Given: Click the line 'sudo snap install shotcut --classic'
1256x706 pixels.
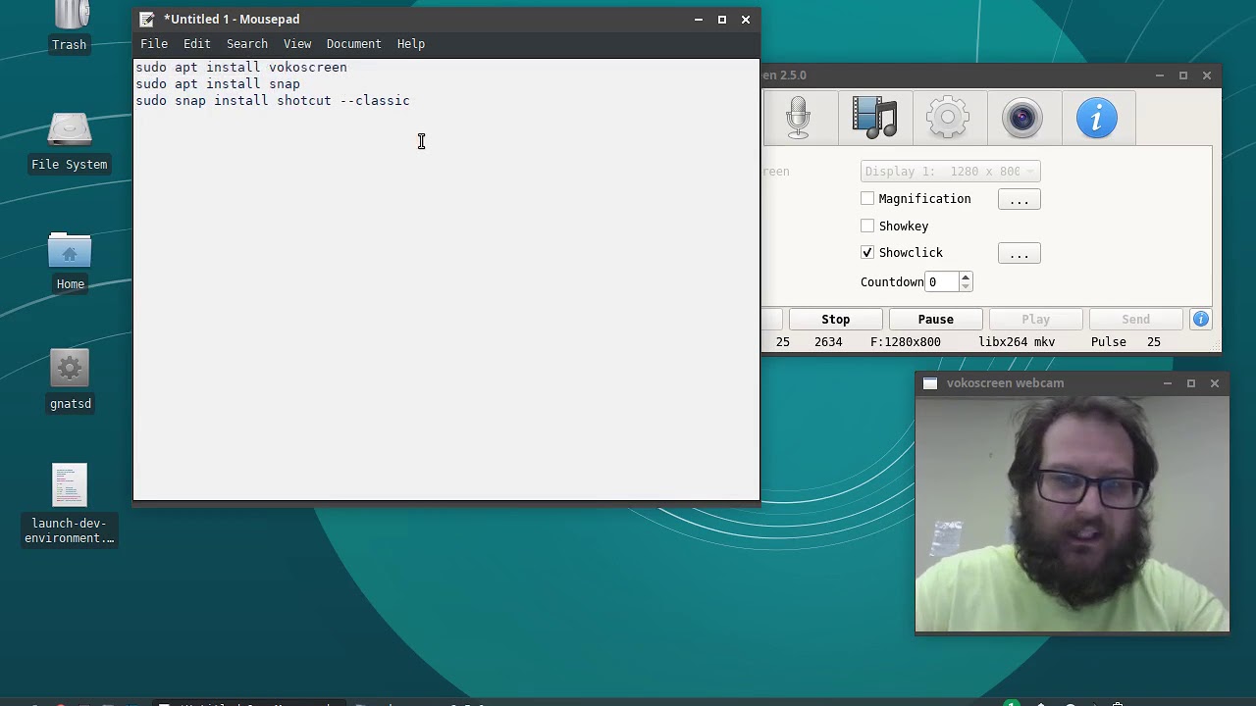Looking at the screenshot, I should point(273,101).
